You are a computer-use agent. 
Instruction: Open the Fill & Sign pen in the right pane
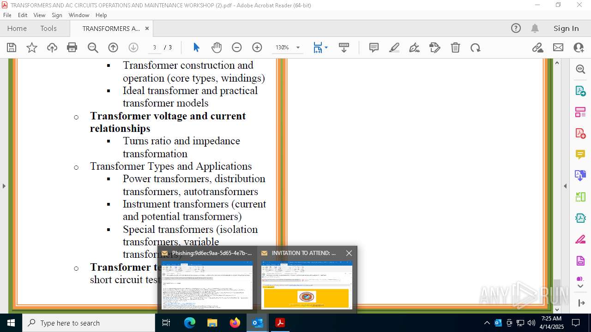click(x=580, y=240)
